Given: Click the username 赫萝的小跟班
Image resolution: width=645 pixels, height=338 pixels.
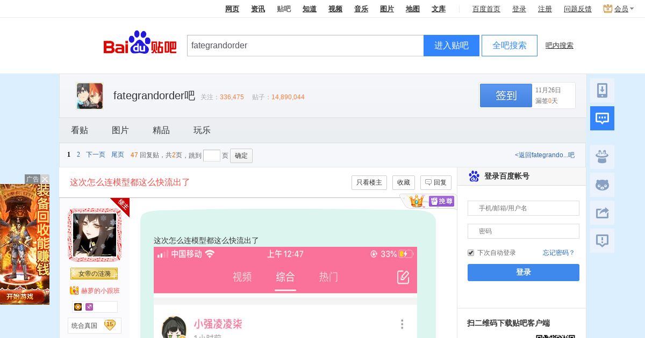Looking at the screenshot, I should click(x=101, y=291).
